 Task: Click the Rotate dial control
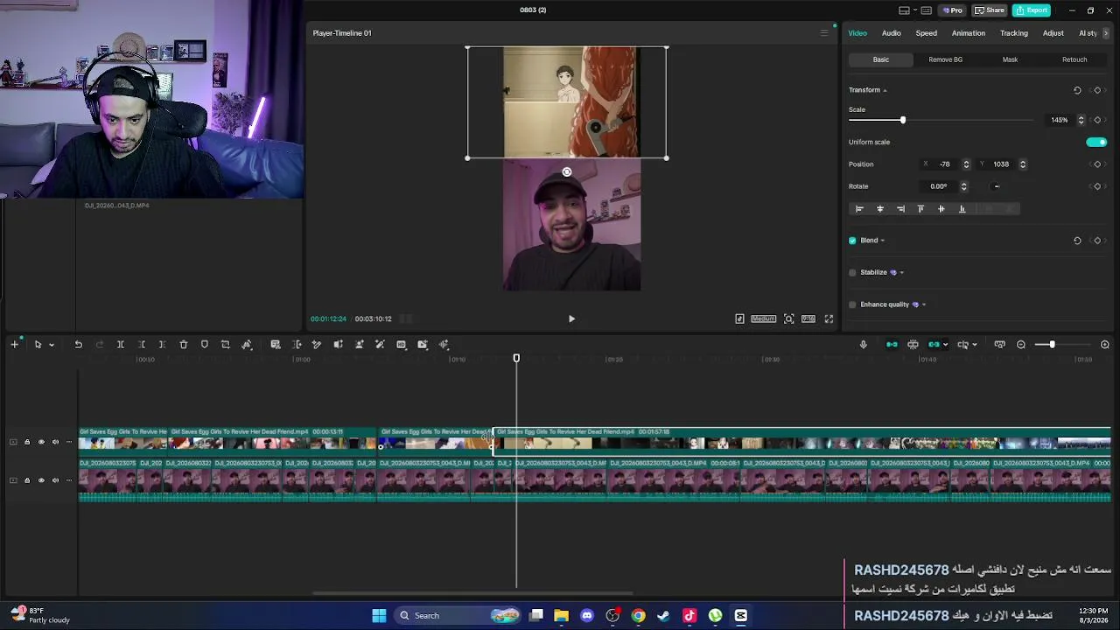coord(996,186)
